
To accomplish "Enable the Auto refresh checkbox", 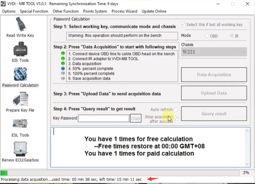I will 176,109.
